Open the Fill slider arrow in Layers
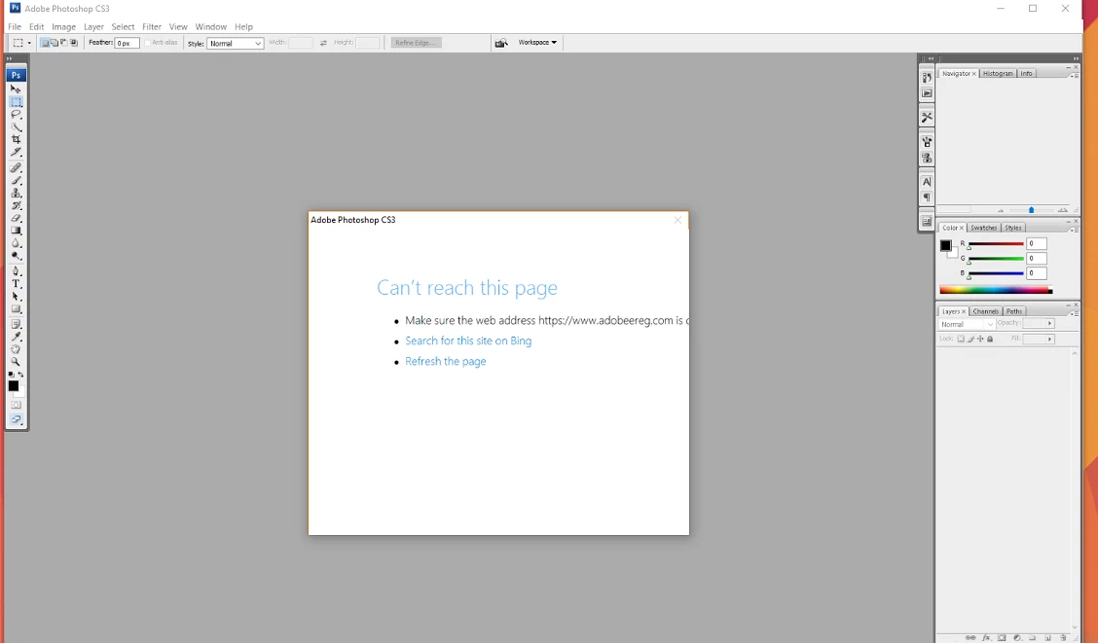Screen dimensions: 1098x643 pyautogui.click(x=1049, y=339)
